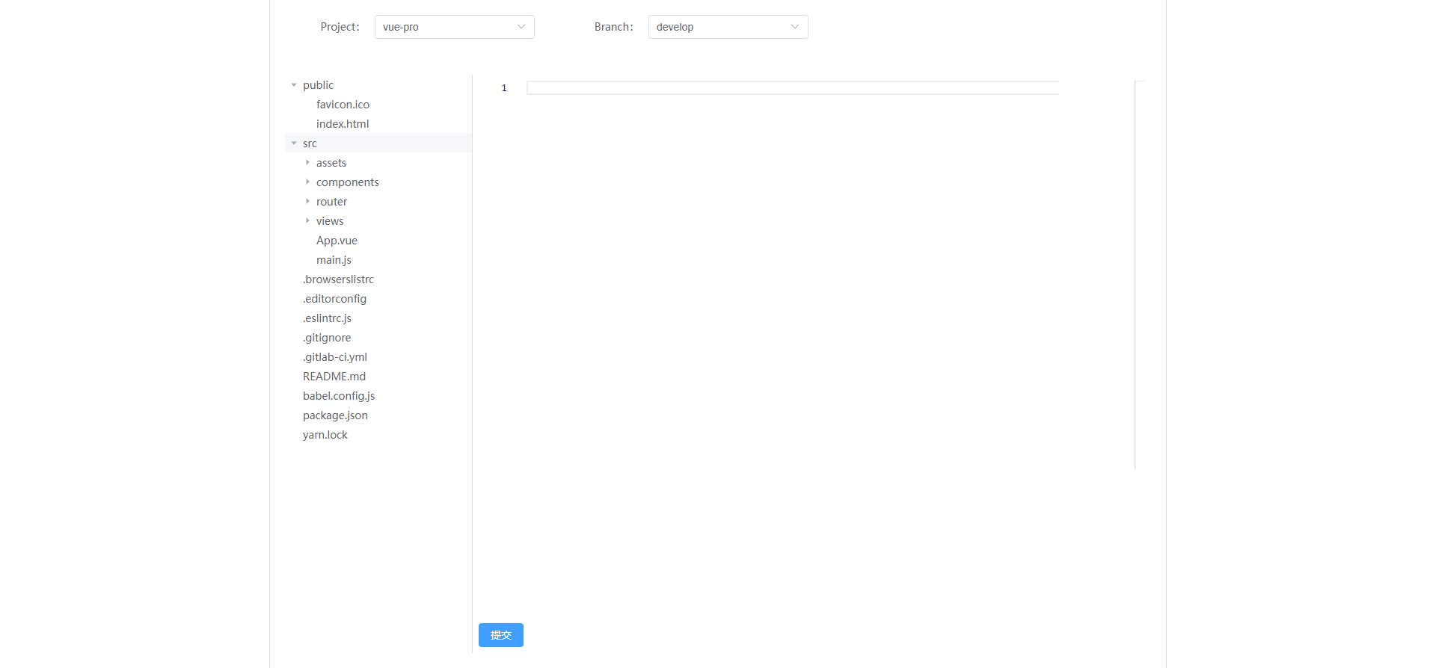Open .gitlab-ci.yml file
The height and width of the screenshot is (668, 1436).
pyautogui.click(x=335, y=357)
